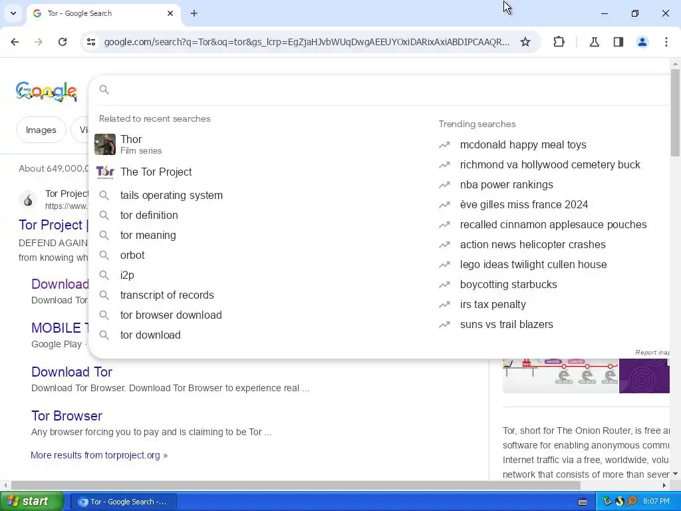This screenshot has width=681, height=511.
Task: Go back to previous page
Action: 15,42
